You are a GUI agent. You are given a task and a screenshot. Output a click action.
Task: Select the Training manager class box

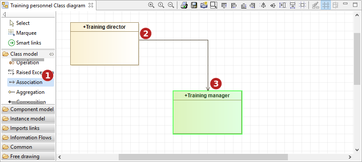point(207,112)
